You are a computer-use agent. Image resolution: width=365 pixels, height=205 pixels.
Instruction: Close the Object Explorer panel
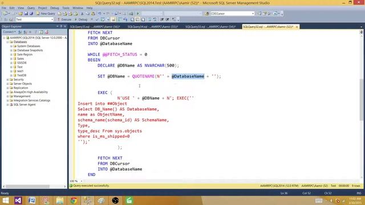pyautogui.click(x=65, y=26)
